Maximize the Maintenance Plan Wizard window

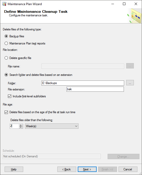coord(124,4)
